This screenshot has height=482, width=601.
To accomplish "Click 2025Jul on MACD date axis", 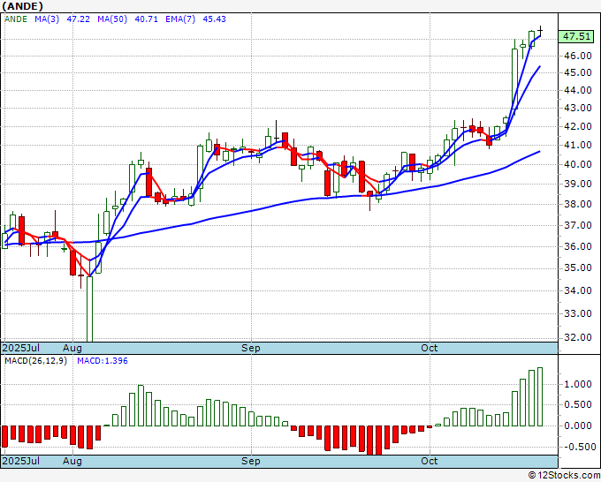I will coord(21,461).
